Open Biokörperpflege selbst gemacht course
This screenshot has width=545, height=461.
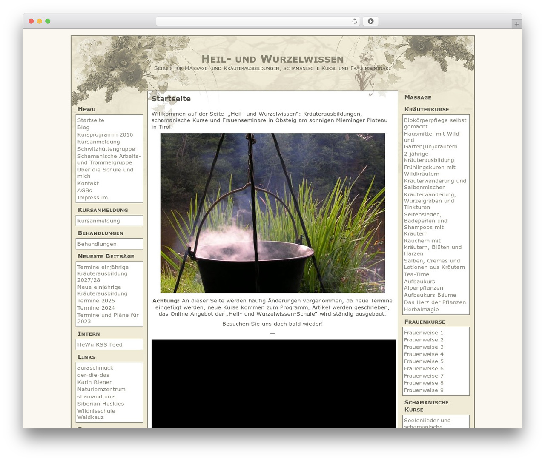point(435,123)
